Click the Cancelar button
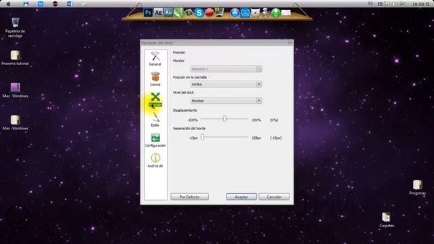 pos(274,197)
